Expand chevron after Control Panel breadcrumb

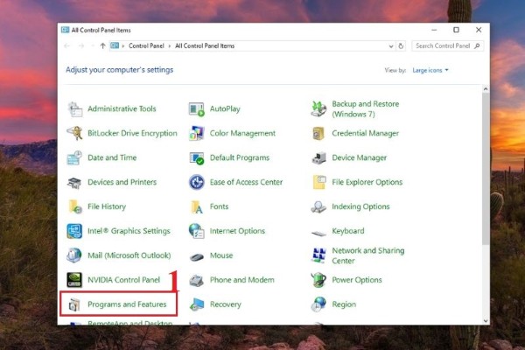pyautogui.click(x=170, y=46)
